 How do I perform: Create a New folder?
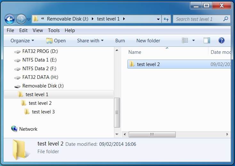148,41
